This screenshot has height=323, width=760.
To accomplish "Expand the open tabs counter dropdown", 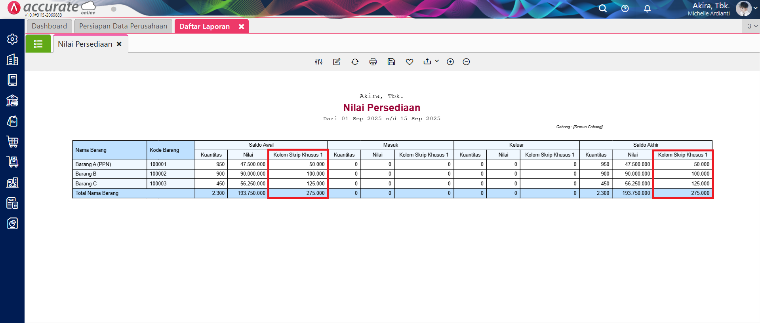I will 752,26.
